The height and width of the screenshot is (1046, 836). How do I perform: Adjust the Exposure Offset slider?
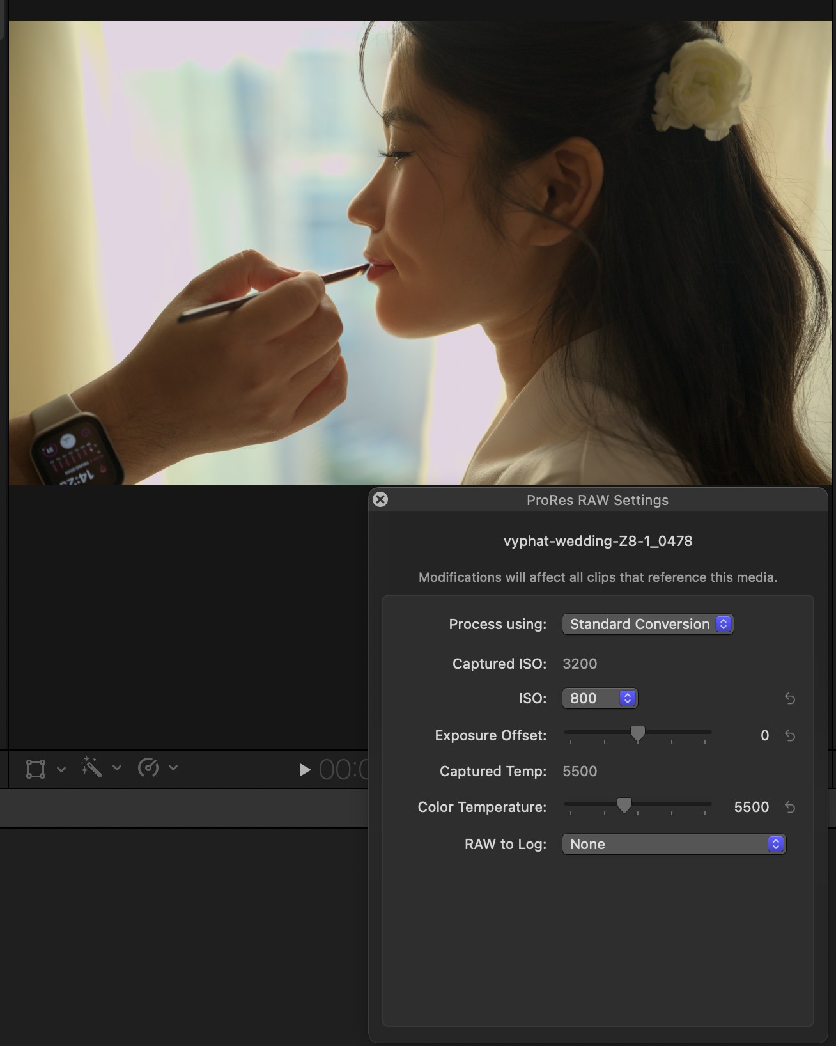tap(638, 734)
